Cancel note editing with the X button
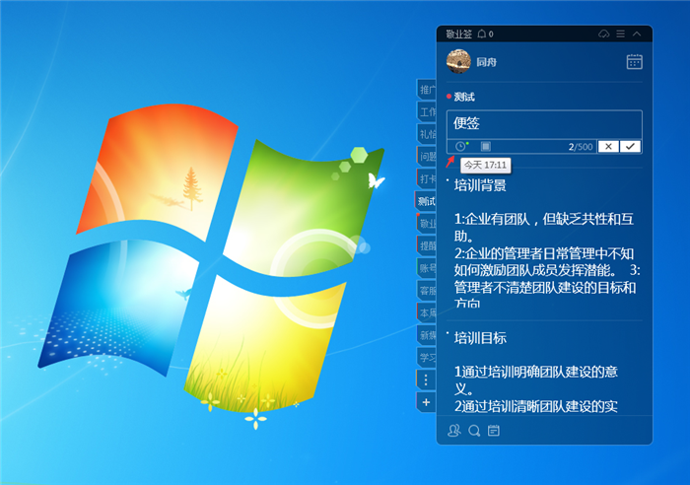 point(609,146)
